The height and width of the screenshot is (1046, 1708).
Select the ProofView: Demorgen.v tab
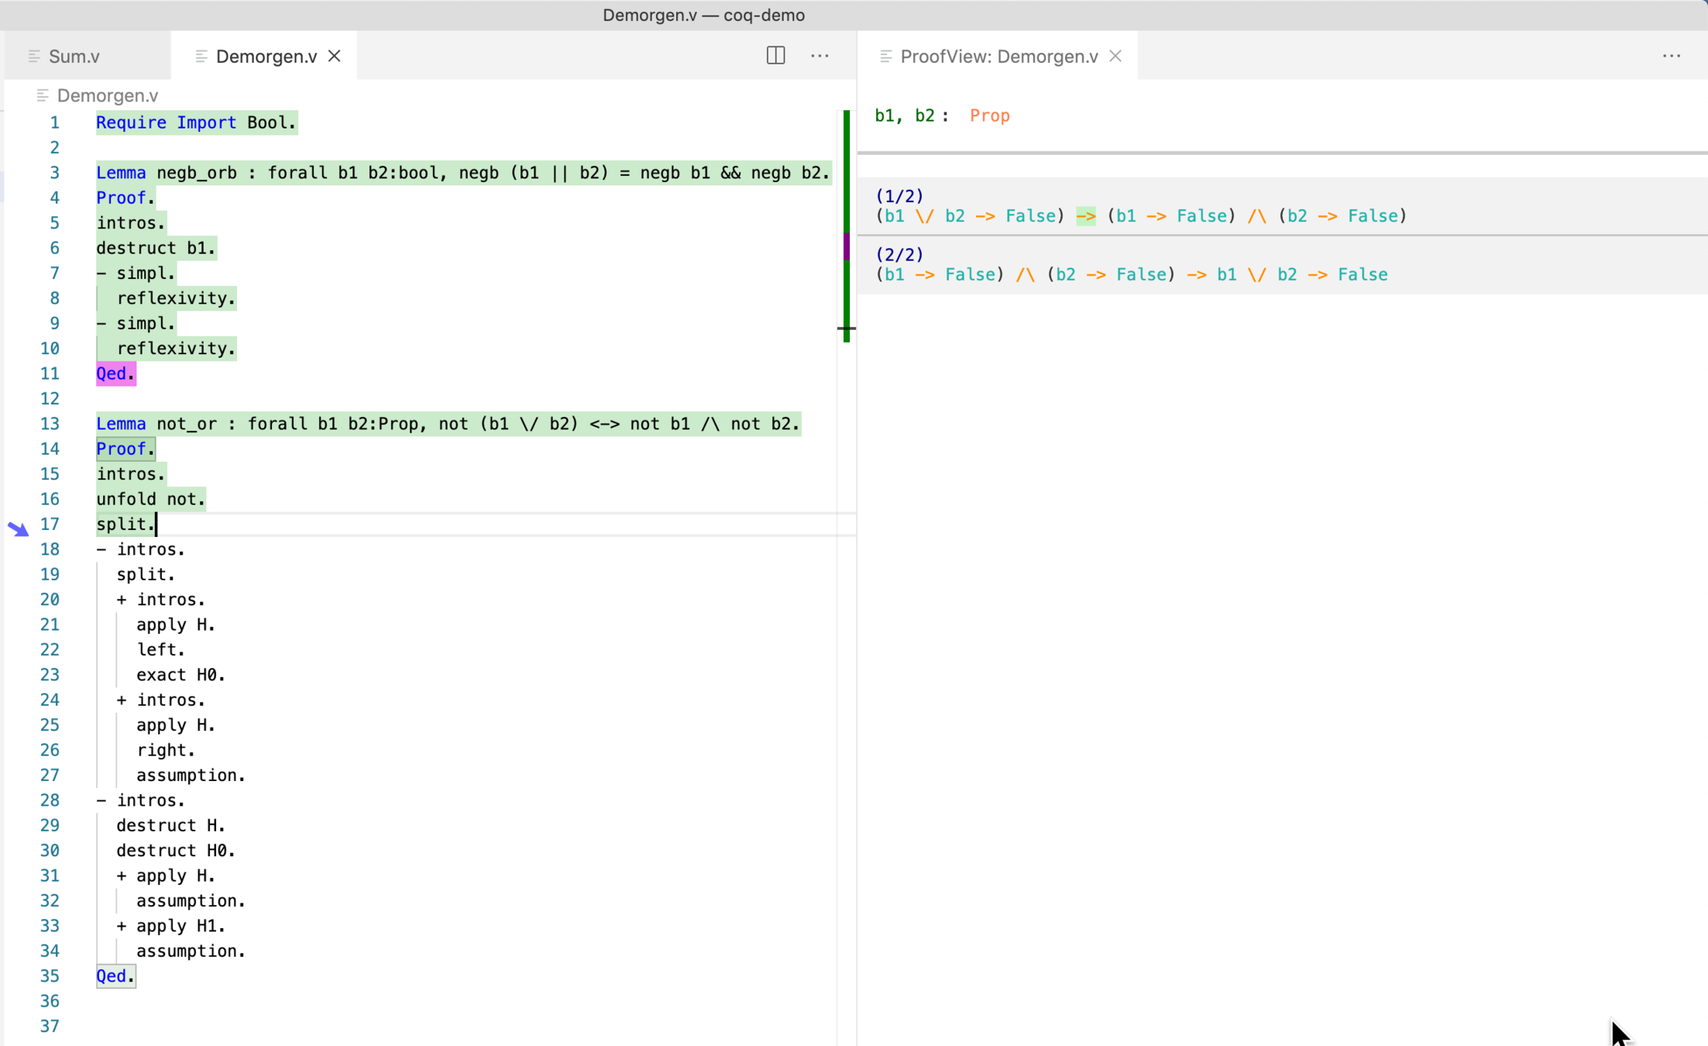[x=998, y=57]
